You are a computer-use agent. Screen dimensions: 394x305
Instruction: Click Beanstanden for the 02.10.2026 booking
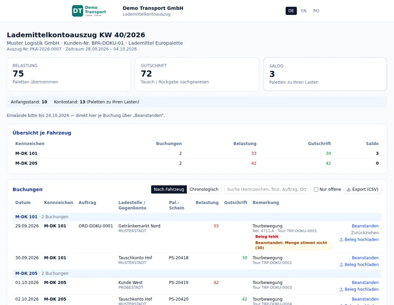point(365,299)
